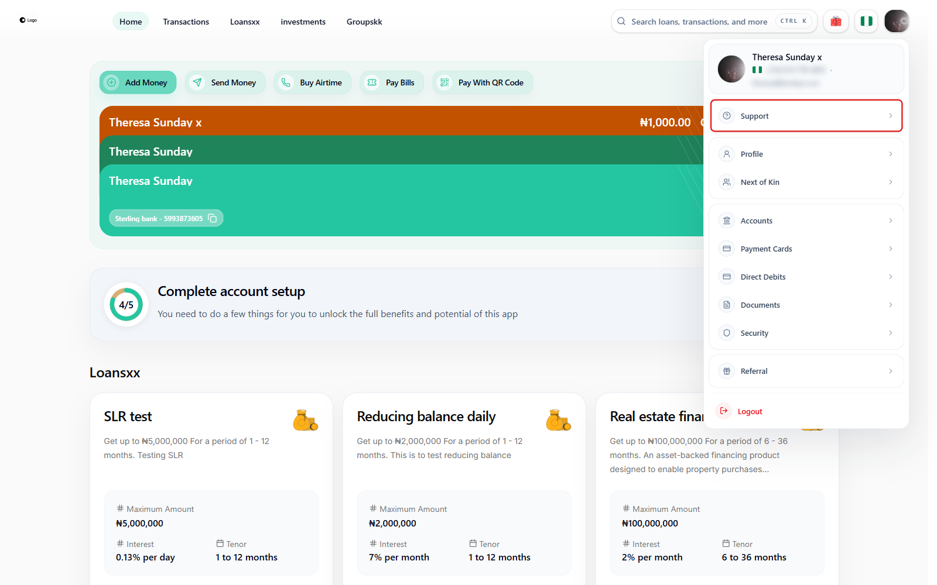Screen dimensions: 937x585
Task: Open the Groupskk tab
Action: pos(364,22)
